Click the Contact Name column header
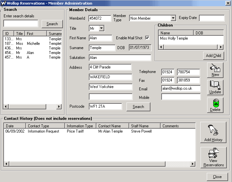 (113, 126)
